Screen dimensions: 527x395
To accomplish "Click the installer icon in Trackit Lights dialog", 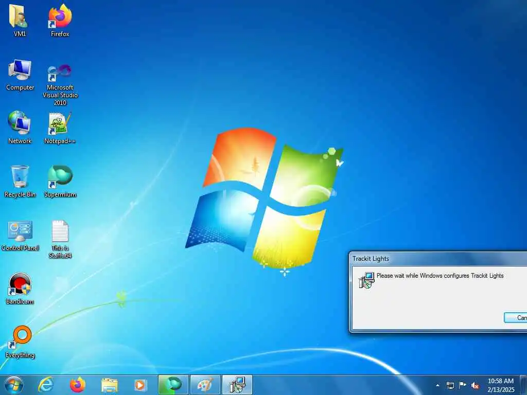I will click(x=366, y=280).
